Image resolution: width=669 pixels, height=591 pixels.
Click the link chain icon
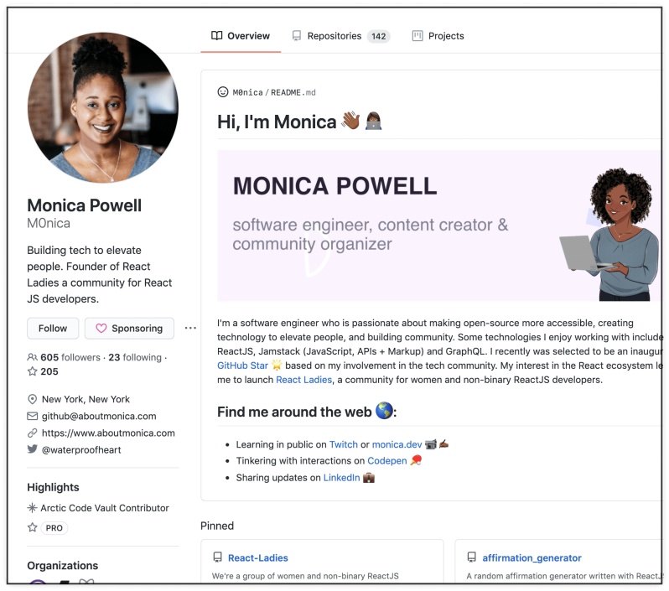pyautogui.click(x=33, y=433)
